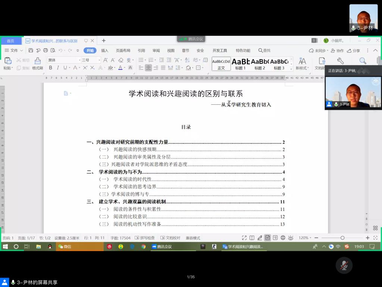382x287 pixels.
Task: Open the 120% zoom level dropdown
Action: point(305,238)
